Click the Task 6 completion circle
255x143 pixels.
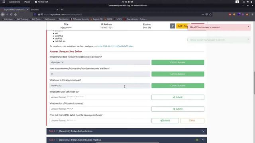pos(57,131)
